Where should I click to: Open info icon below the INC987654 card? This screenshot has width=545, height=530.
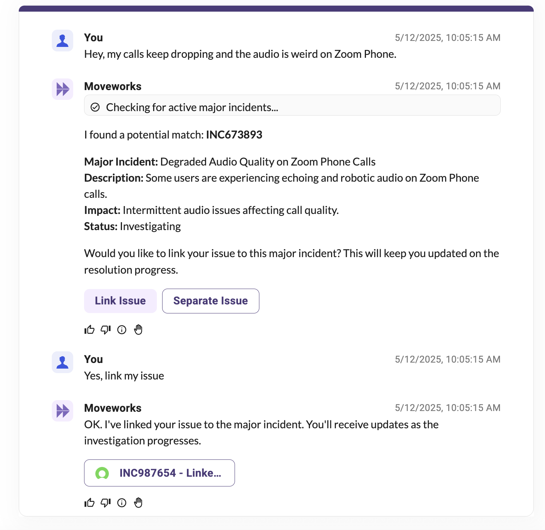(122, 503)
